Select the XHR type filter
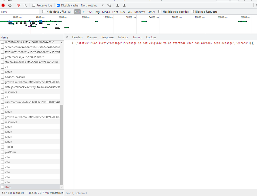This screenshot has height=196, width=257. tap(77, 12)
